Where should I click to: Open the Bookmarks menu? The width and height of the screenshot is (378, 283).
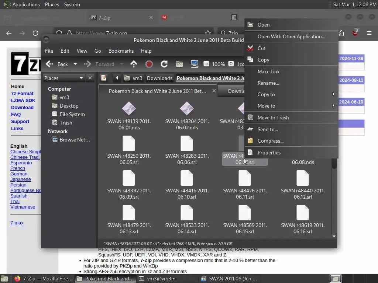[x=121, y=51]
